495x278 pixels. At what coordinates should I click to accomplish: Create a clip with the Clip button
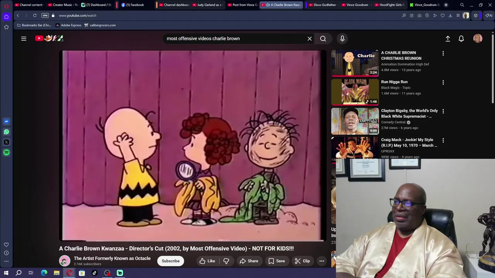point(302,261)
